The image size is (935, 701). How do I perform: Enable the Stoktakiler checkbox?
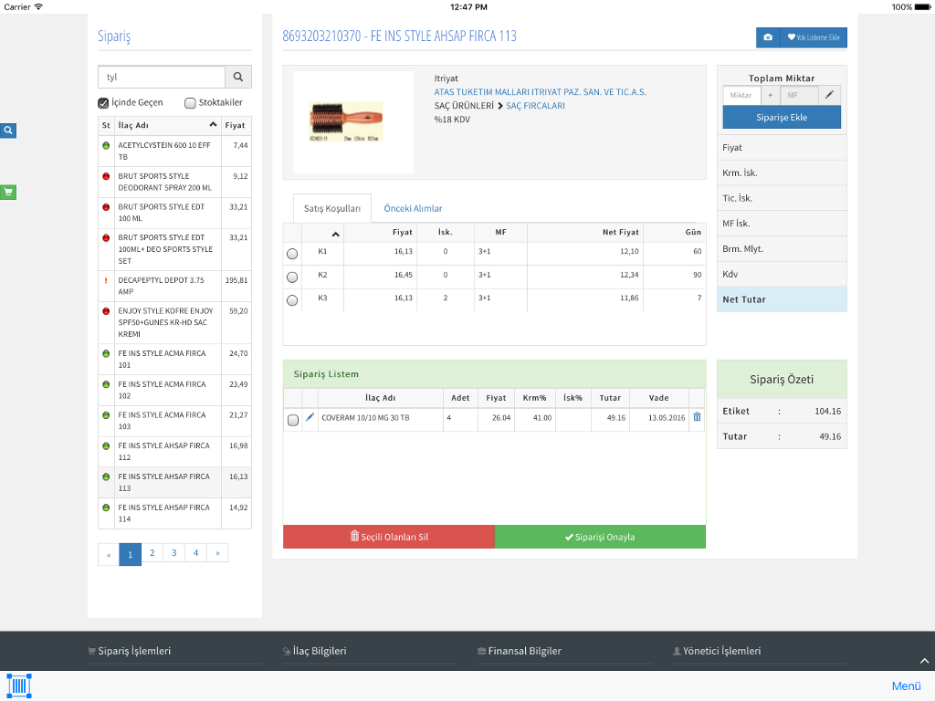[x=190, y=103]
